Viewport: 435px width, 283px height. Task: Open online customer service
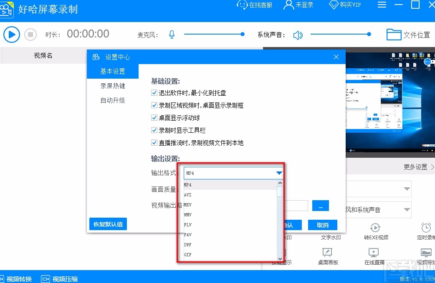[255, 5]
